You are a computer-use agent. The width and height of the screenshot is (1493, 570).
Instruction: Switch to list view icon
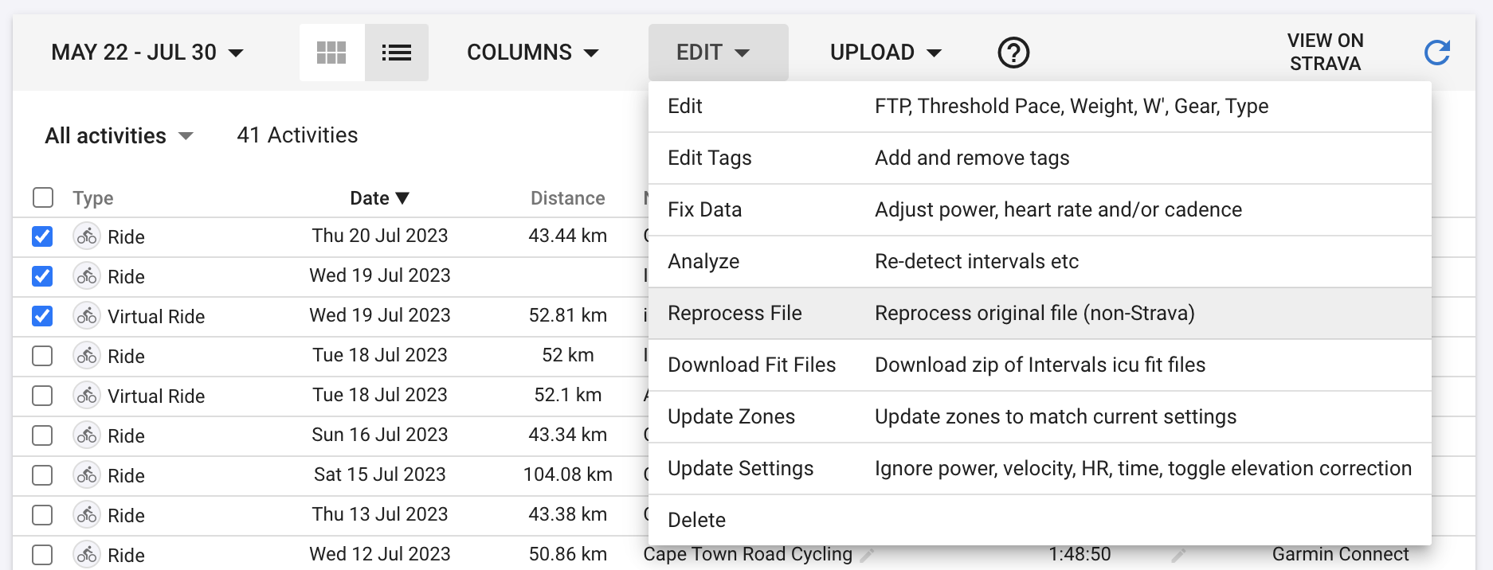tap(396, 53)
